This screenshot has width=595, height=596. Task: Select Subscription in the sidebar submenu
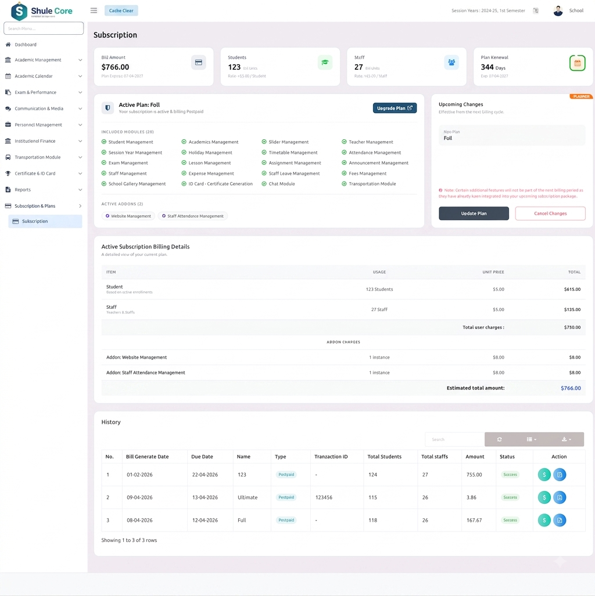click(x=45, y=221)
